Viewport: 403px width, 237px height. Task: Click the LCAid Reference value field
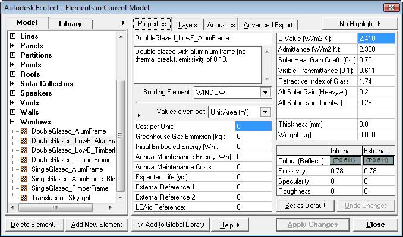point(253,207)
